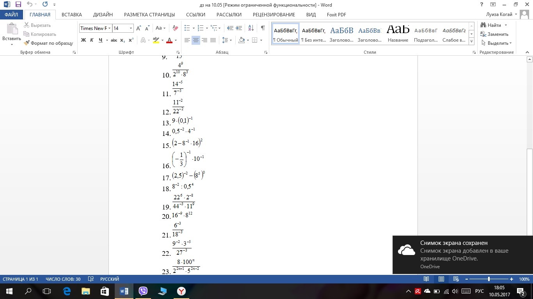Open the font size dropdown showing 14
Screen dimensions: 533x299
131,28
